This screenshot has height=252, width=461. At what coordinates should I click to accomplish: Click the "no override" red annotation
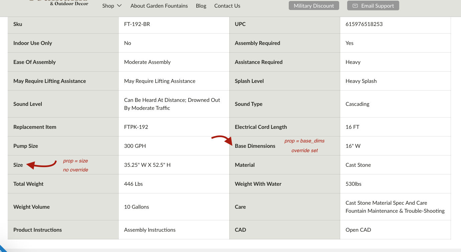[x=75, y=170]
